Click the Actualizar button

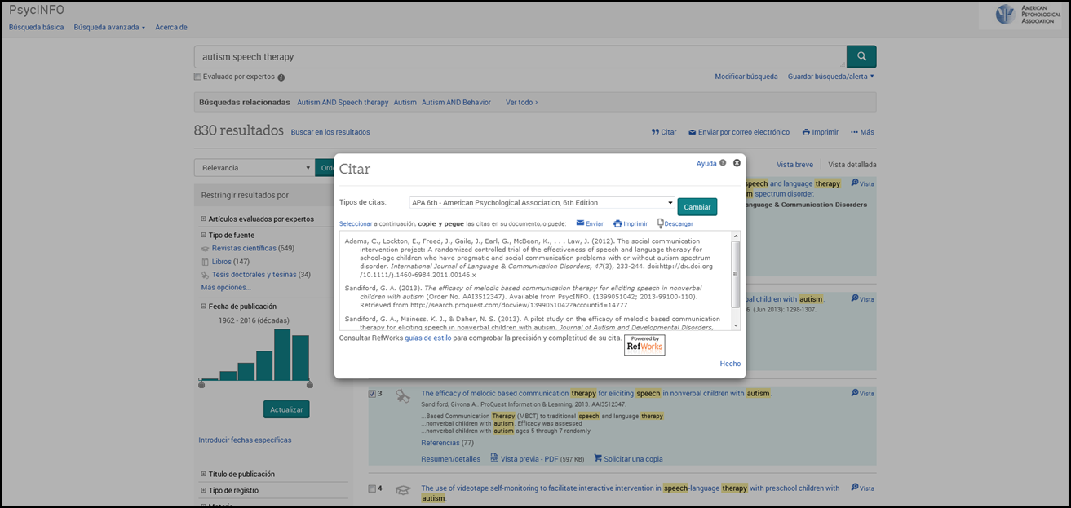coord(286,409)
